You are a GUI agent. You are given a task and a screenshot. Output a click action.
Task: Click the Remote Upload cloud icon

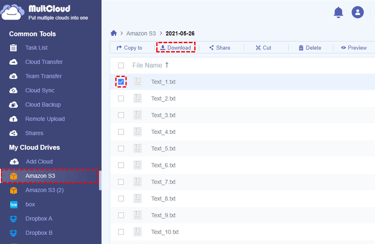[x=14, y=119]
